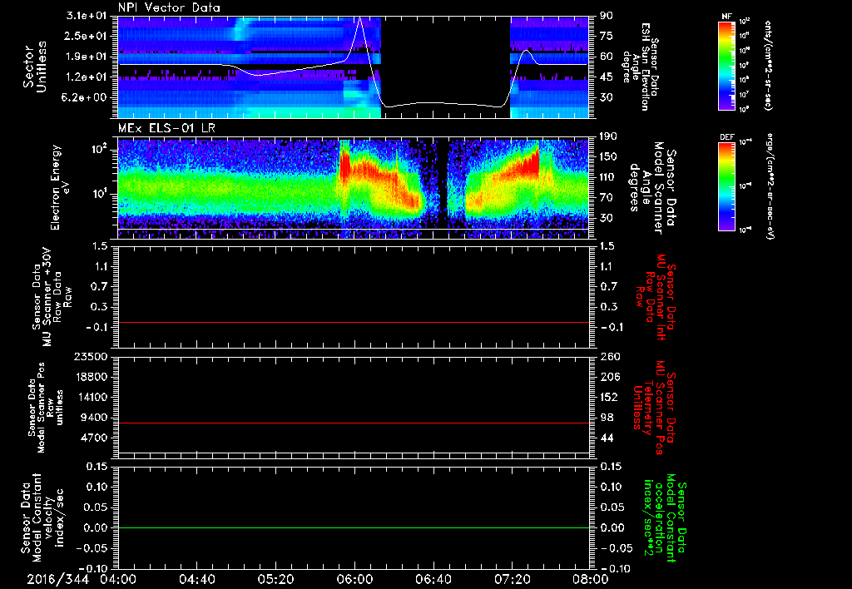Click the '110' scanner angle tick label

coord(609,177)
